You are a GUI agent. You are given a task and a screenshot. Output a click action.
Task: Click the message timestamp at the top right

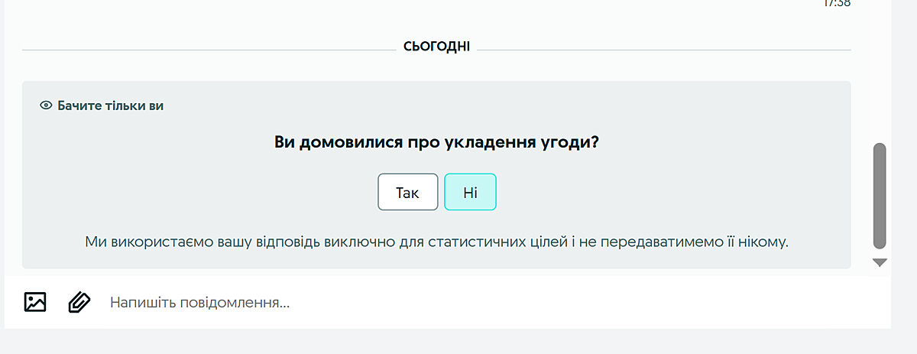coord(838,3)
